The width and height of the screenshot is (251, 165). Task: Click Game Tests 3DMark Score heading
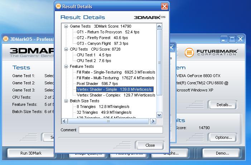pyautogui.click(x=101, y=26)
